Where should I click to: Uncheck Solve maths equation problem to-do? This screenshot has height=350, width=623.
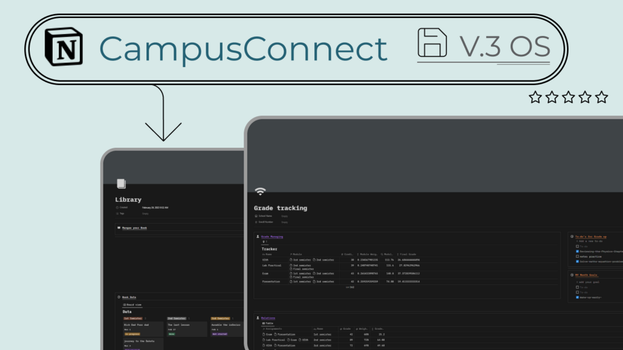(577, 261)
